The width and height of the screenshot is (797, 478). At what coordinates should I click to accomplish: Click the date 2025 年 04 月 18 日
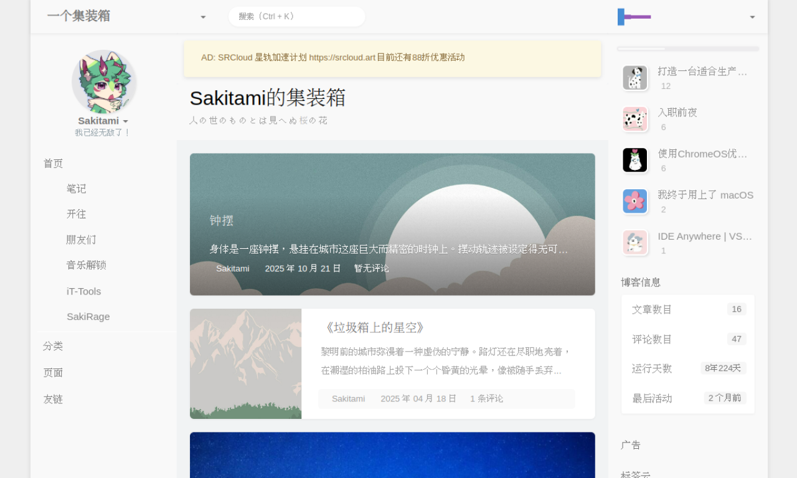pyautogui.click(x=418, y=398)
